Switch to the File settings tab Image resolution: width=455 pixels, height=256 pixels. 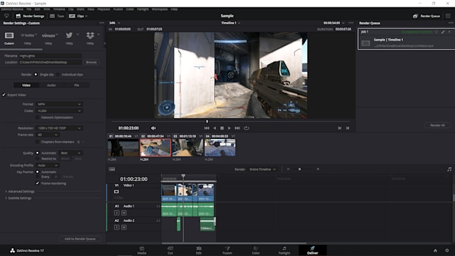tap(76, 86)
